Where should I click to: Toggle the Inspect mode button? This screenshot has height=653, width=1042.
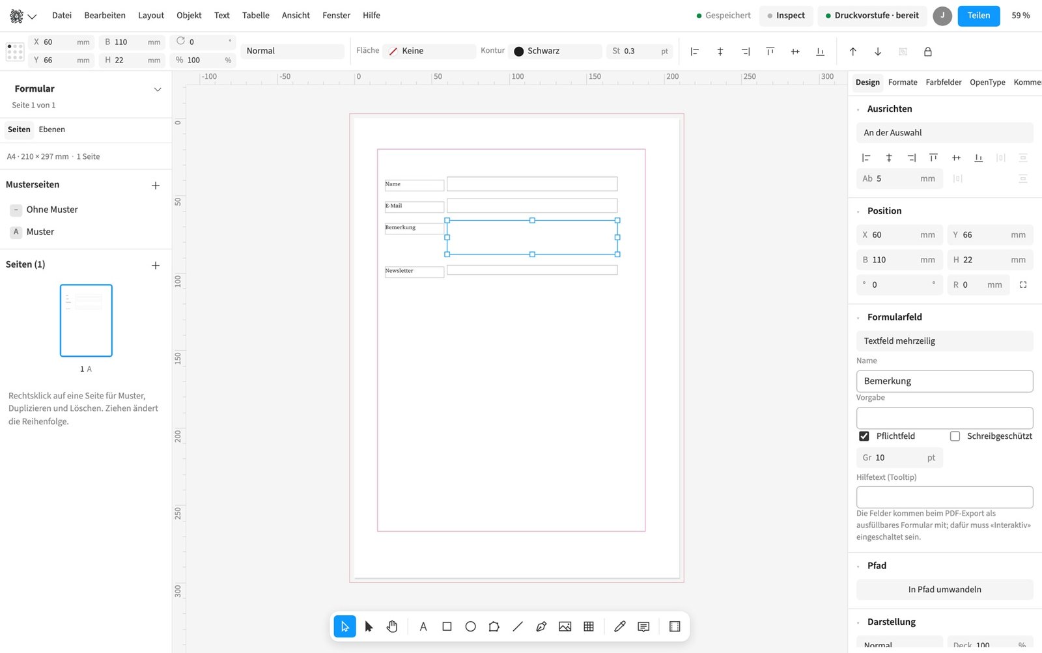[x=786, y=16]
